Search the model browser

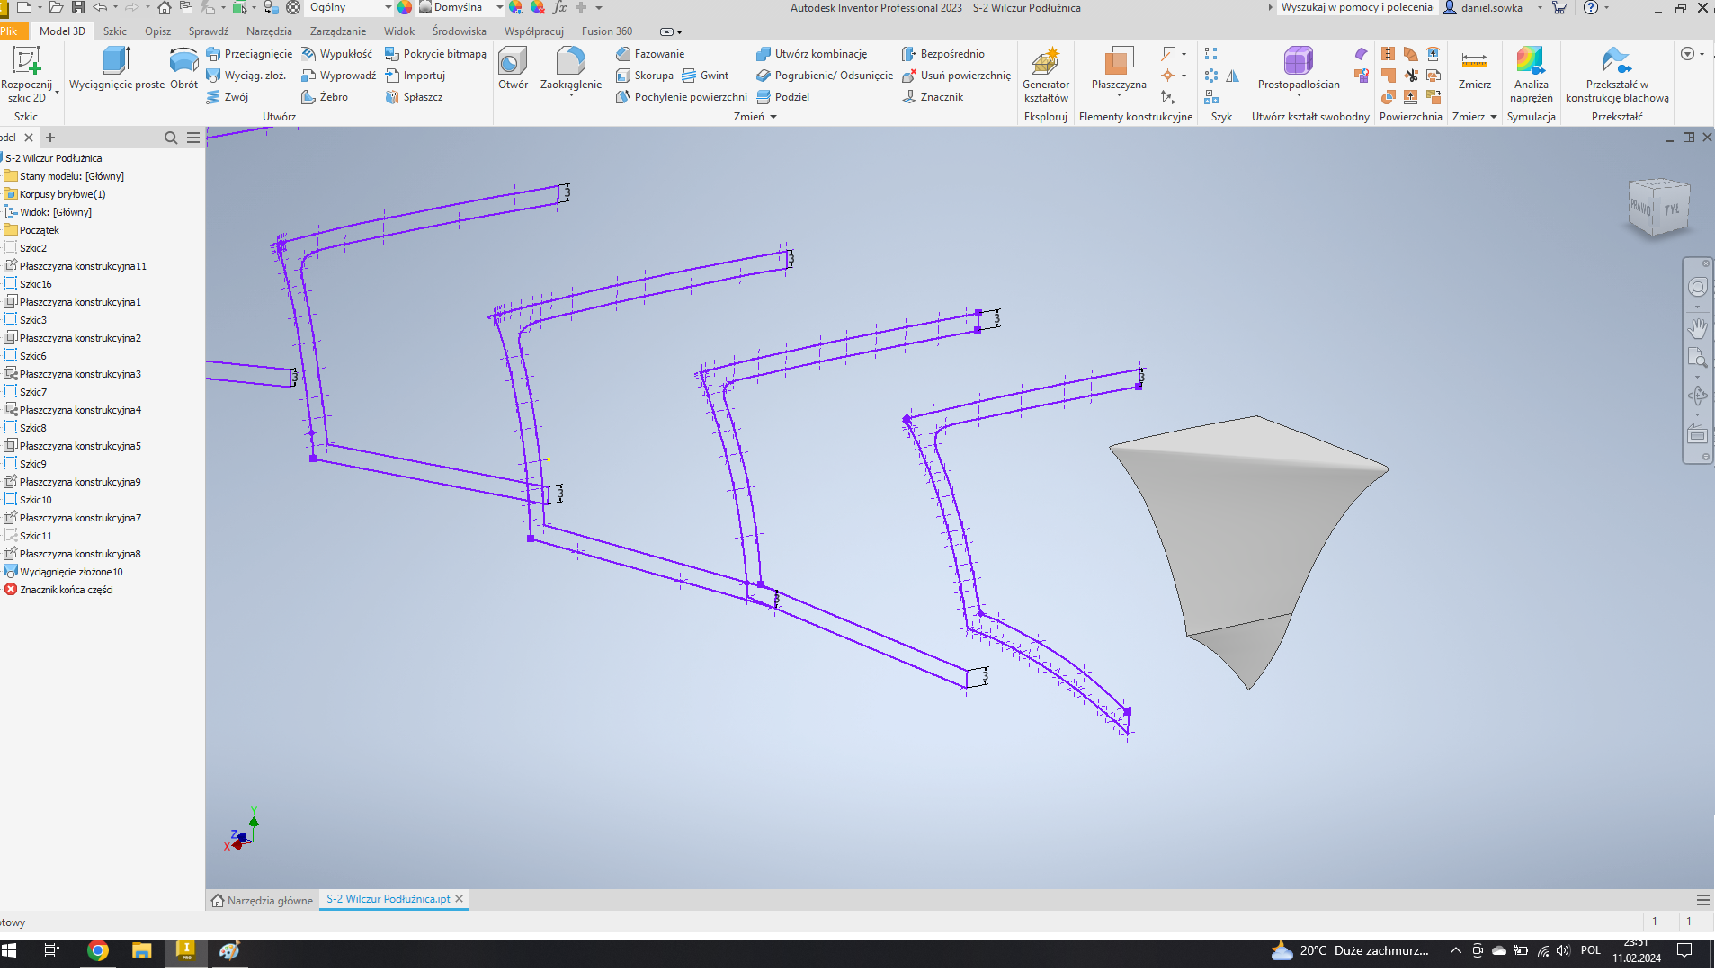tap(171, 138)
